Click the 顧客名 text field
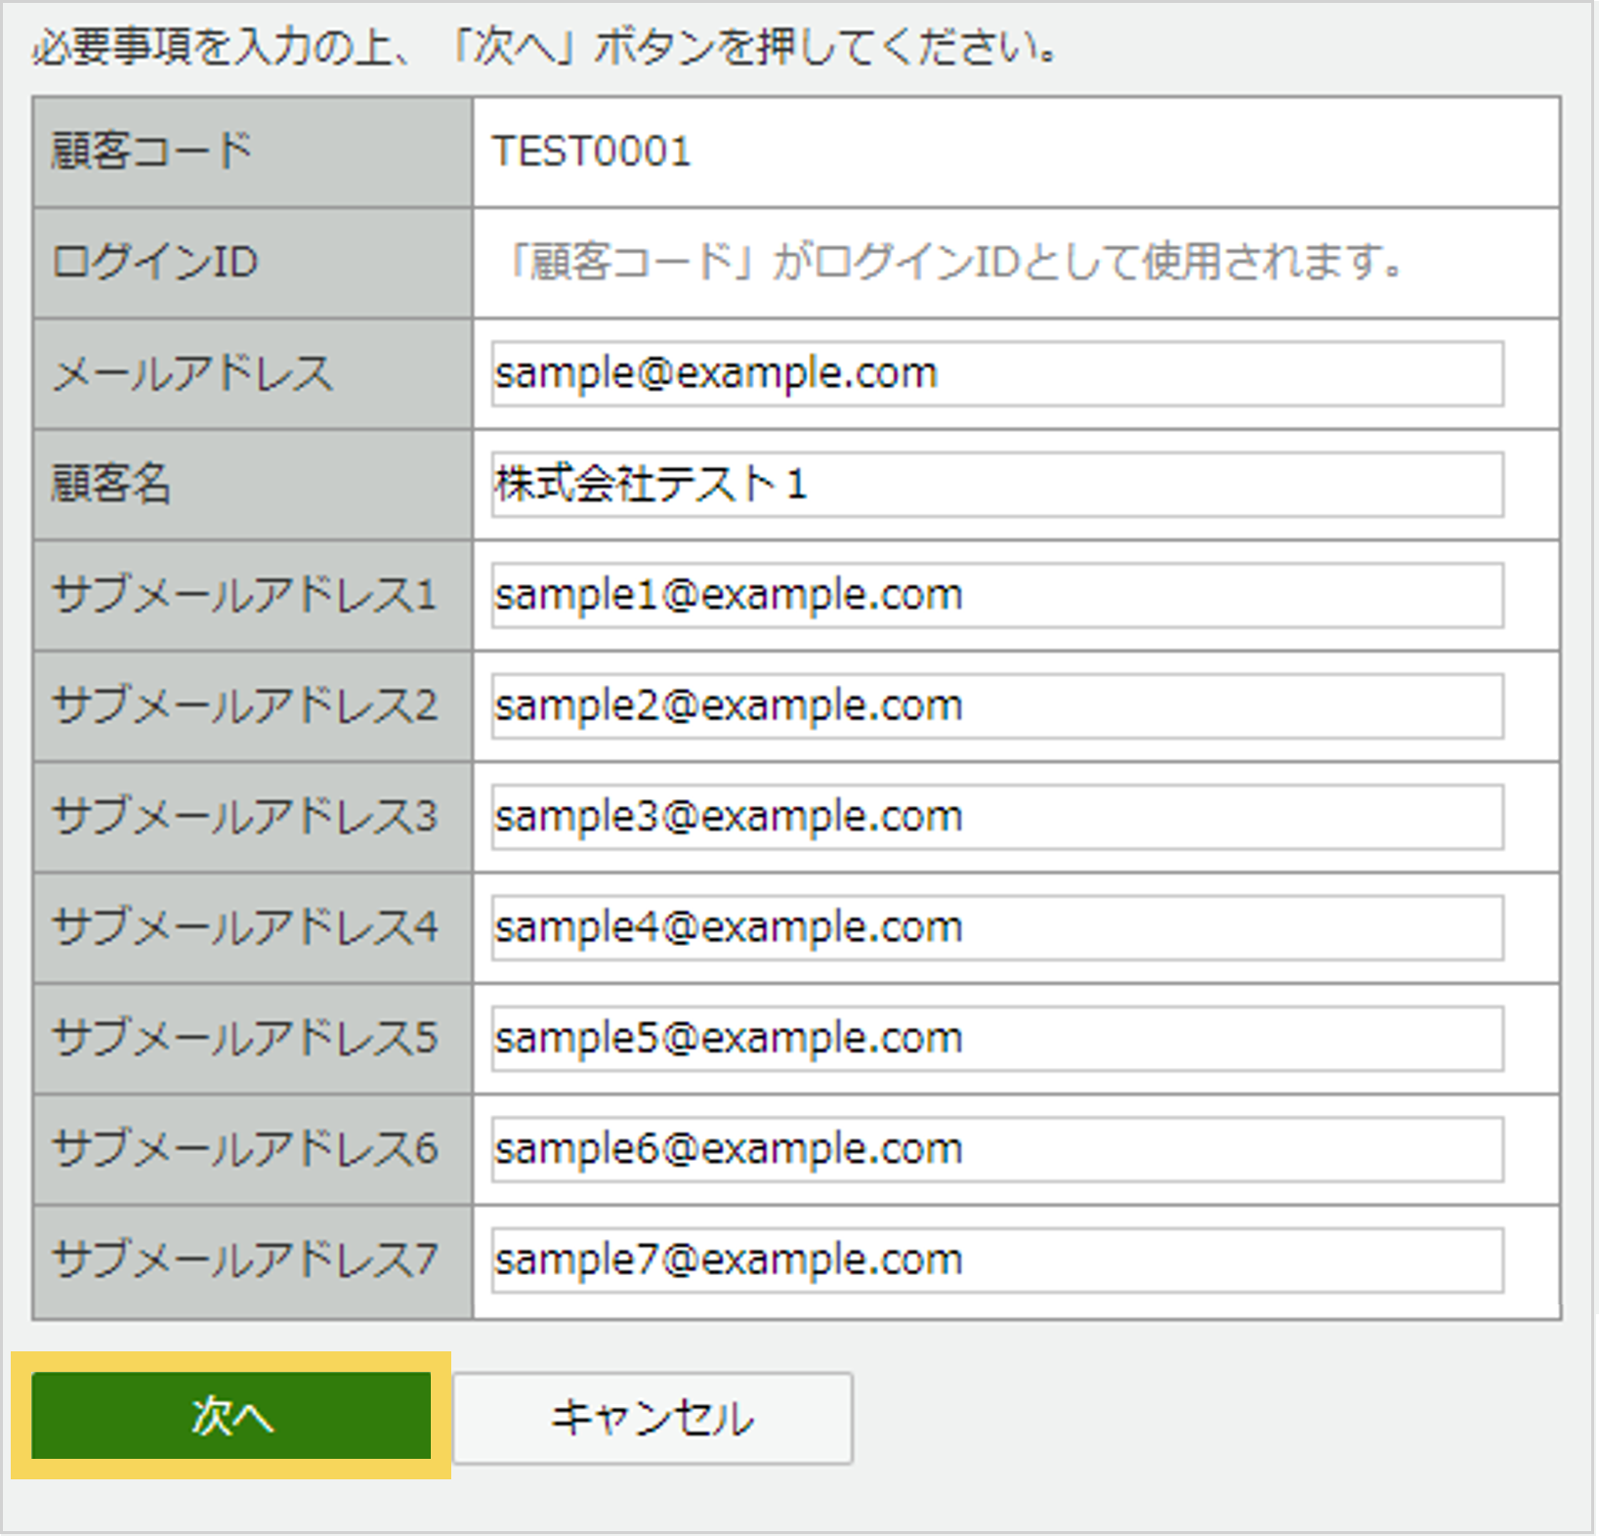 pyautogui.click(x=996, y=485)
